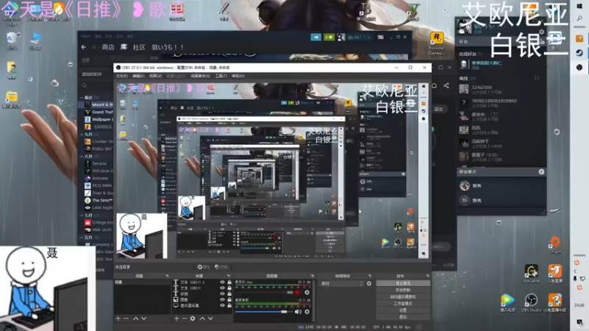
Task: Open OBS Studio desktop shortcut
Action: [x=531, y=303]
